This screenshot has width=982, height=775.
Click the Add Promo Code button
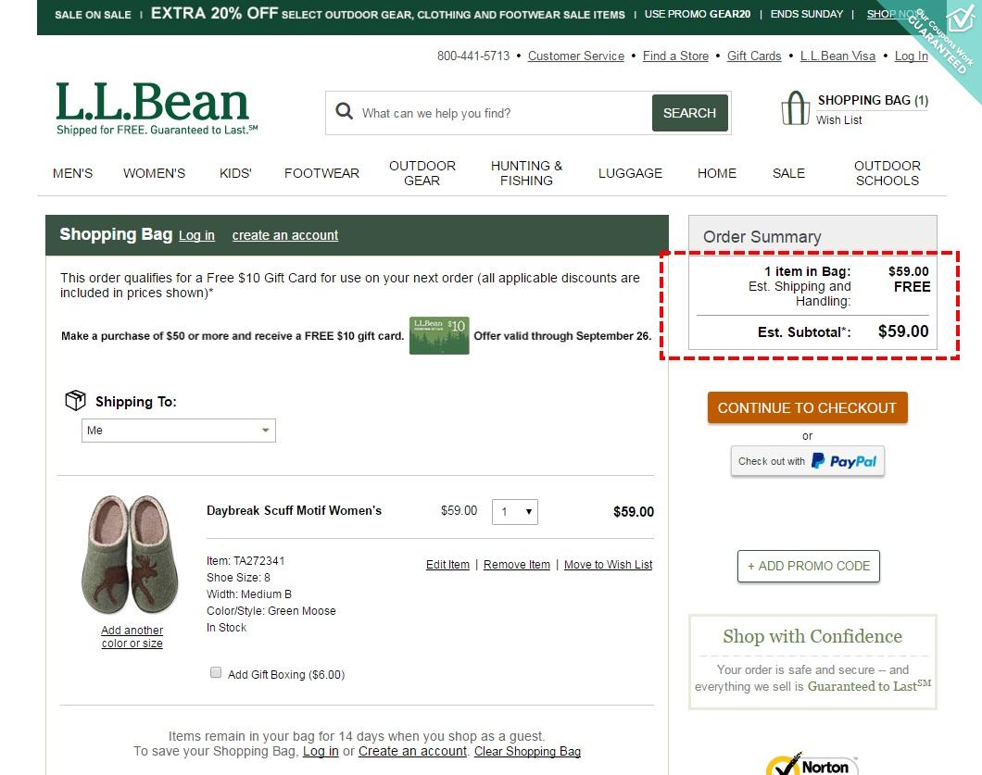[x=808, y=566]
